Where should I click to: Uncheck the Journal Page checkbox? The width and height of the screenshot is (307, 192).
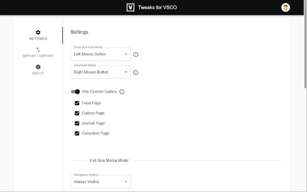point(77,123)
